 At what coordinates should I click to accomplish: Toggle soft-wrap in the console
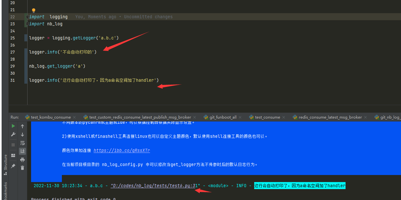[22, 143]
